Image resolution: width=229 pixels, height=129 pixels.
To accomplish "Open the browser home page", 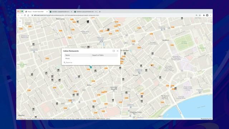I will tap(28, 15).
